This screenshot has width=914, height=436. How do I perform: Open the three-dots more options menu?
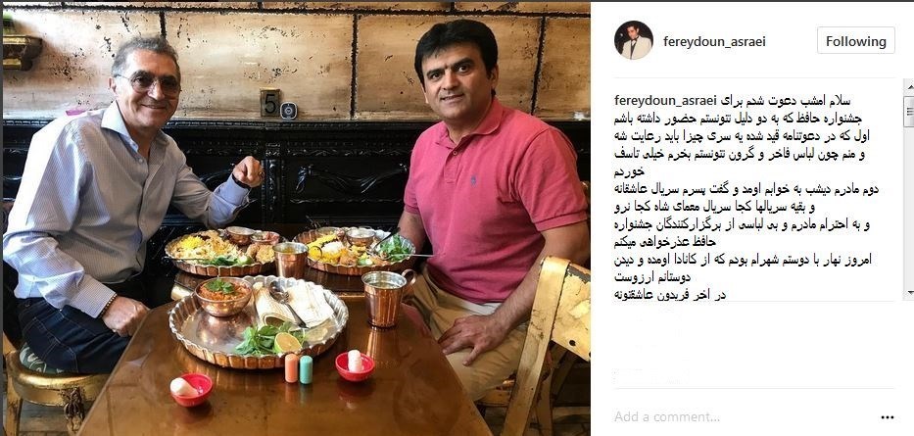[888, 417]
